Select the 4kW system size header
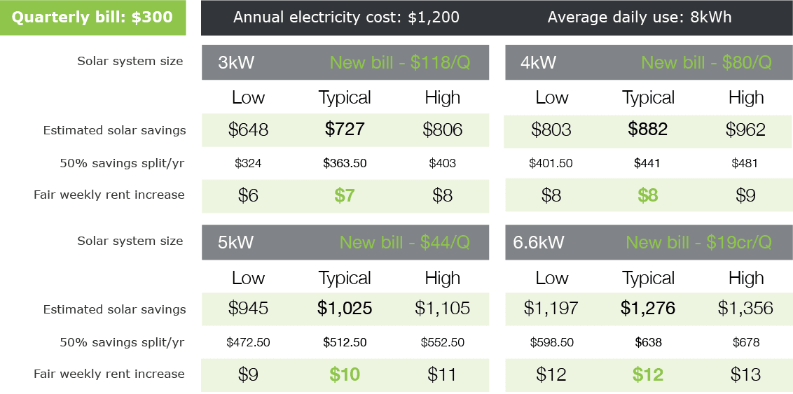The image size is (793, 394). pyautogui.click(x=538, y=62)
